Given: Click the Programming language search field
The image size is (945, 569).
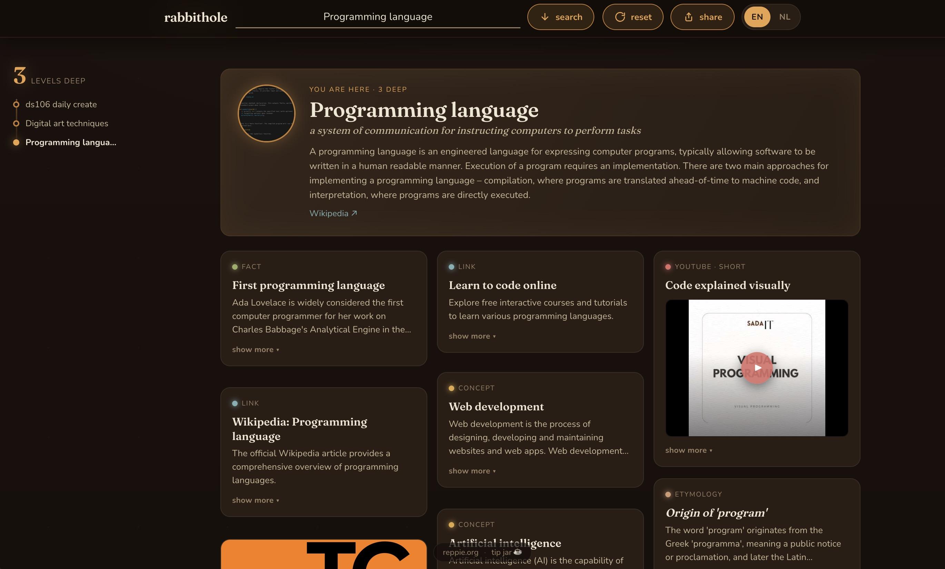Looking at the screenshot, I should click(x=378, y=17).
